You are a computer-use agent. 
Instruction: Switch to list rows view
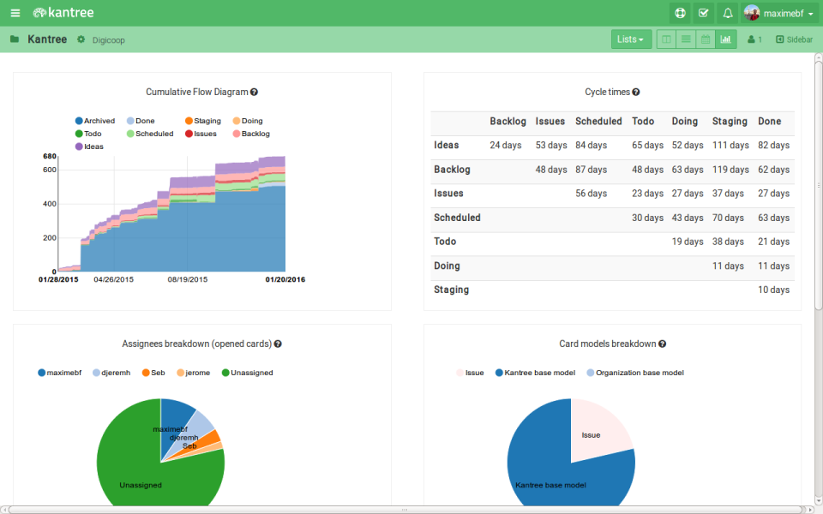point(686,39)
